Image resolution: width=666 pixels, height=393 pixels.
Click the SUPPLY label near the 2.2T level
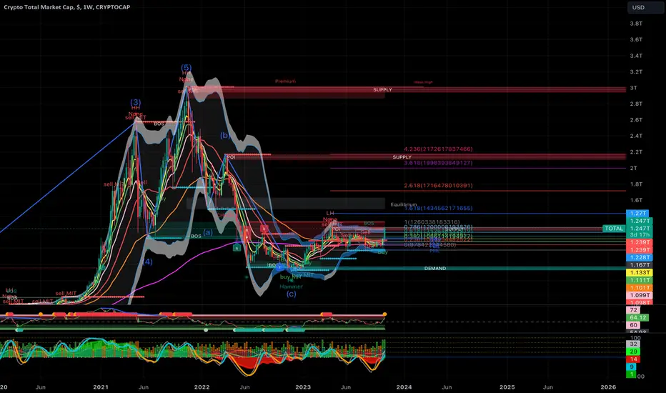[402, 157]
